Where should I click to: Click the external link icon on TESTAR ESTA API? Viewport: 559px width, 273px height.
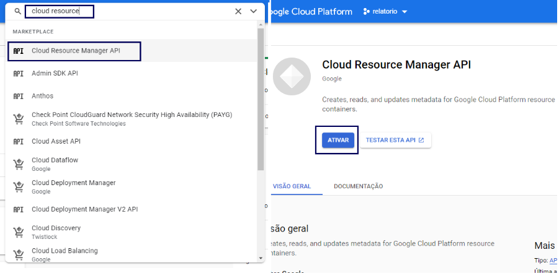click(x=421, y=141)
